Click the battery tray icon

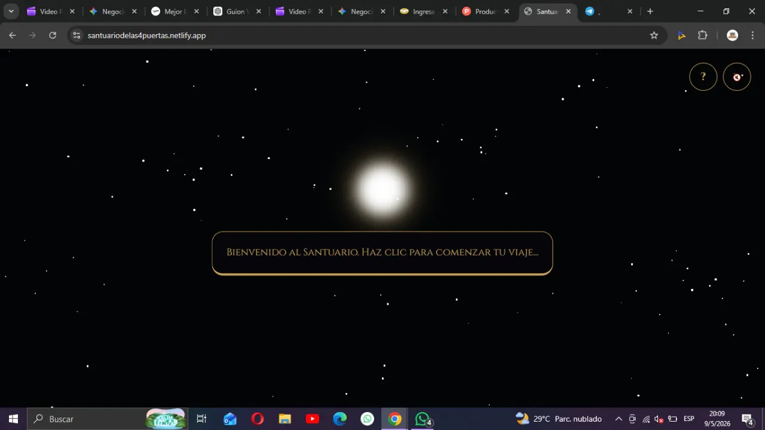coord(672,419)
